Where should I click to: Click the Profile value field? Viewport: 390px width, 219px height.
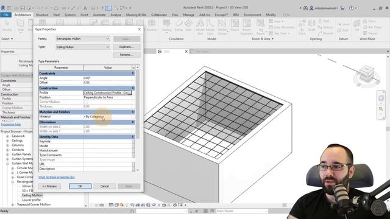coord(107,92)
